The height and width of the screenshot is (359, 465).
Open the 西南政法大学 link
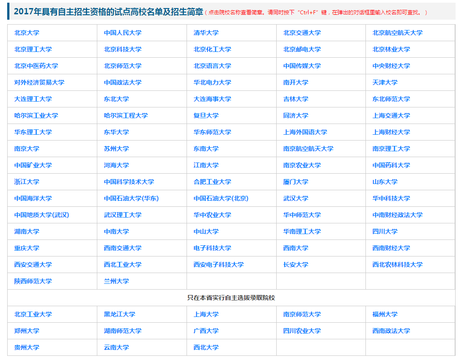point(391,331)
